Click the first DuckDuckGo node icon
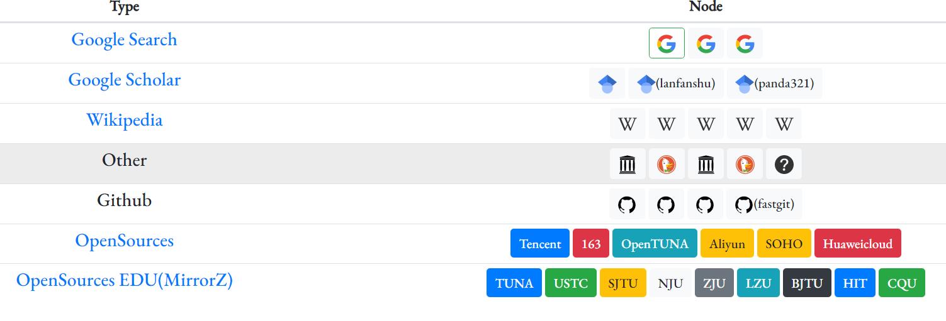This screenshot has height=321, width=946. (667, 165)
